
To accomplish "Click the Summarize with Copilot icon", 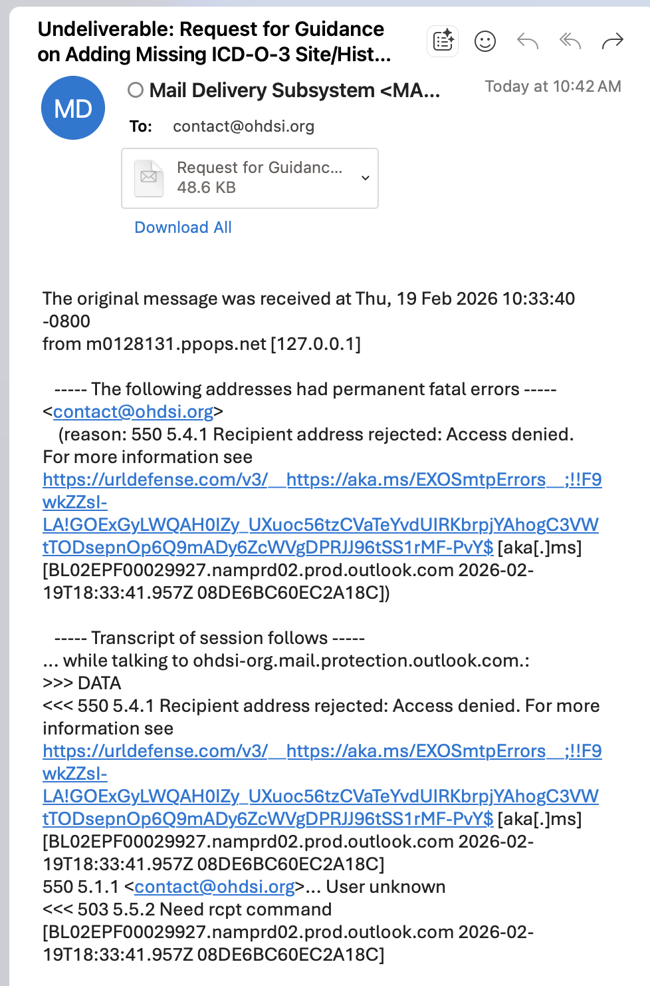I will tap(443, 41).
